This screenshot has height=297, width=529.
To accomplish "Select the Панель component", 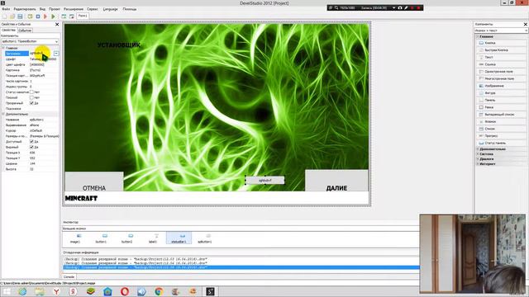I will point(502,100).
